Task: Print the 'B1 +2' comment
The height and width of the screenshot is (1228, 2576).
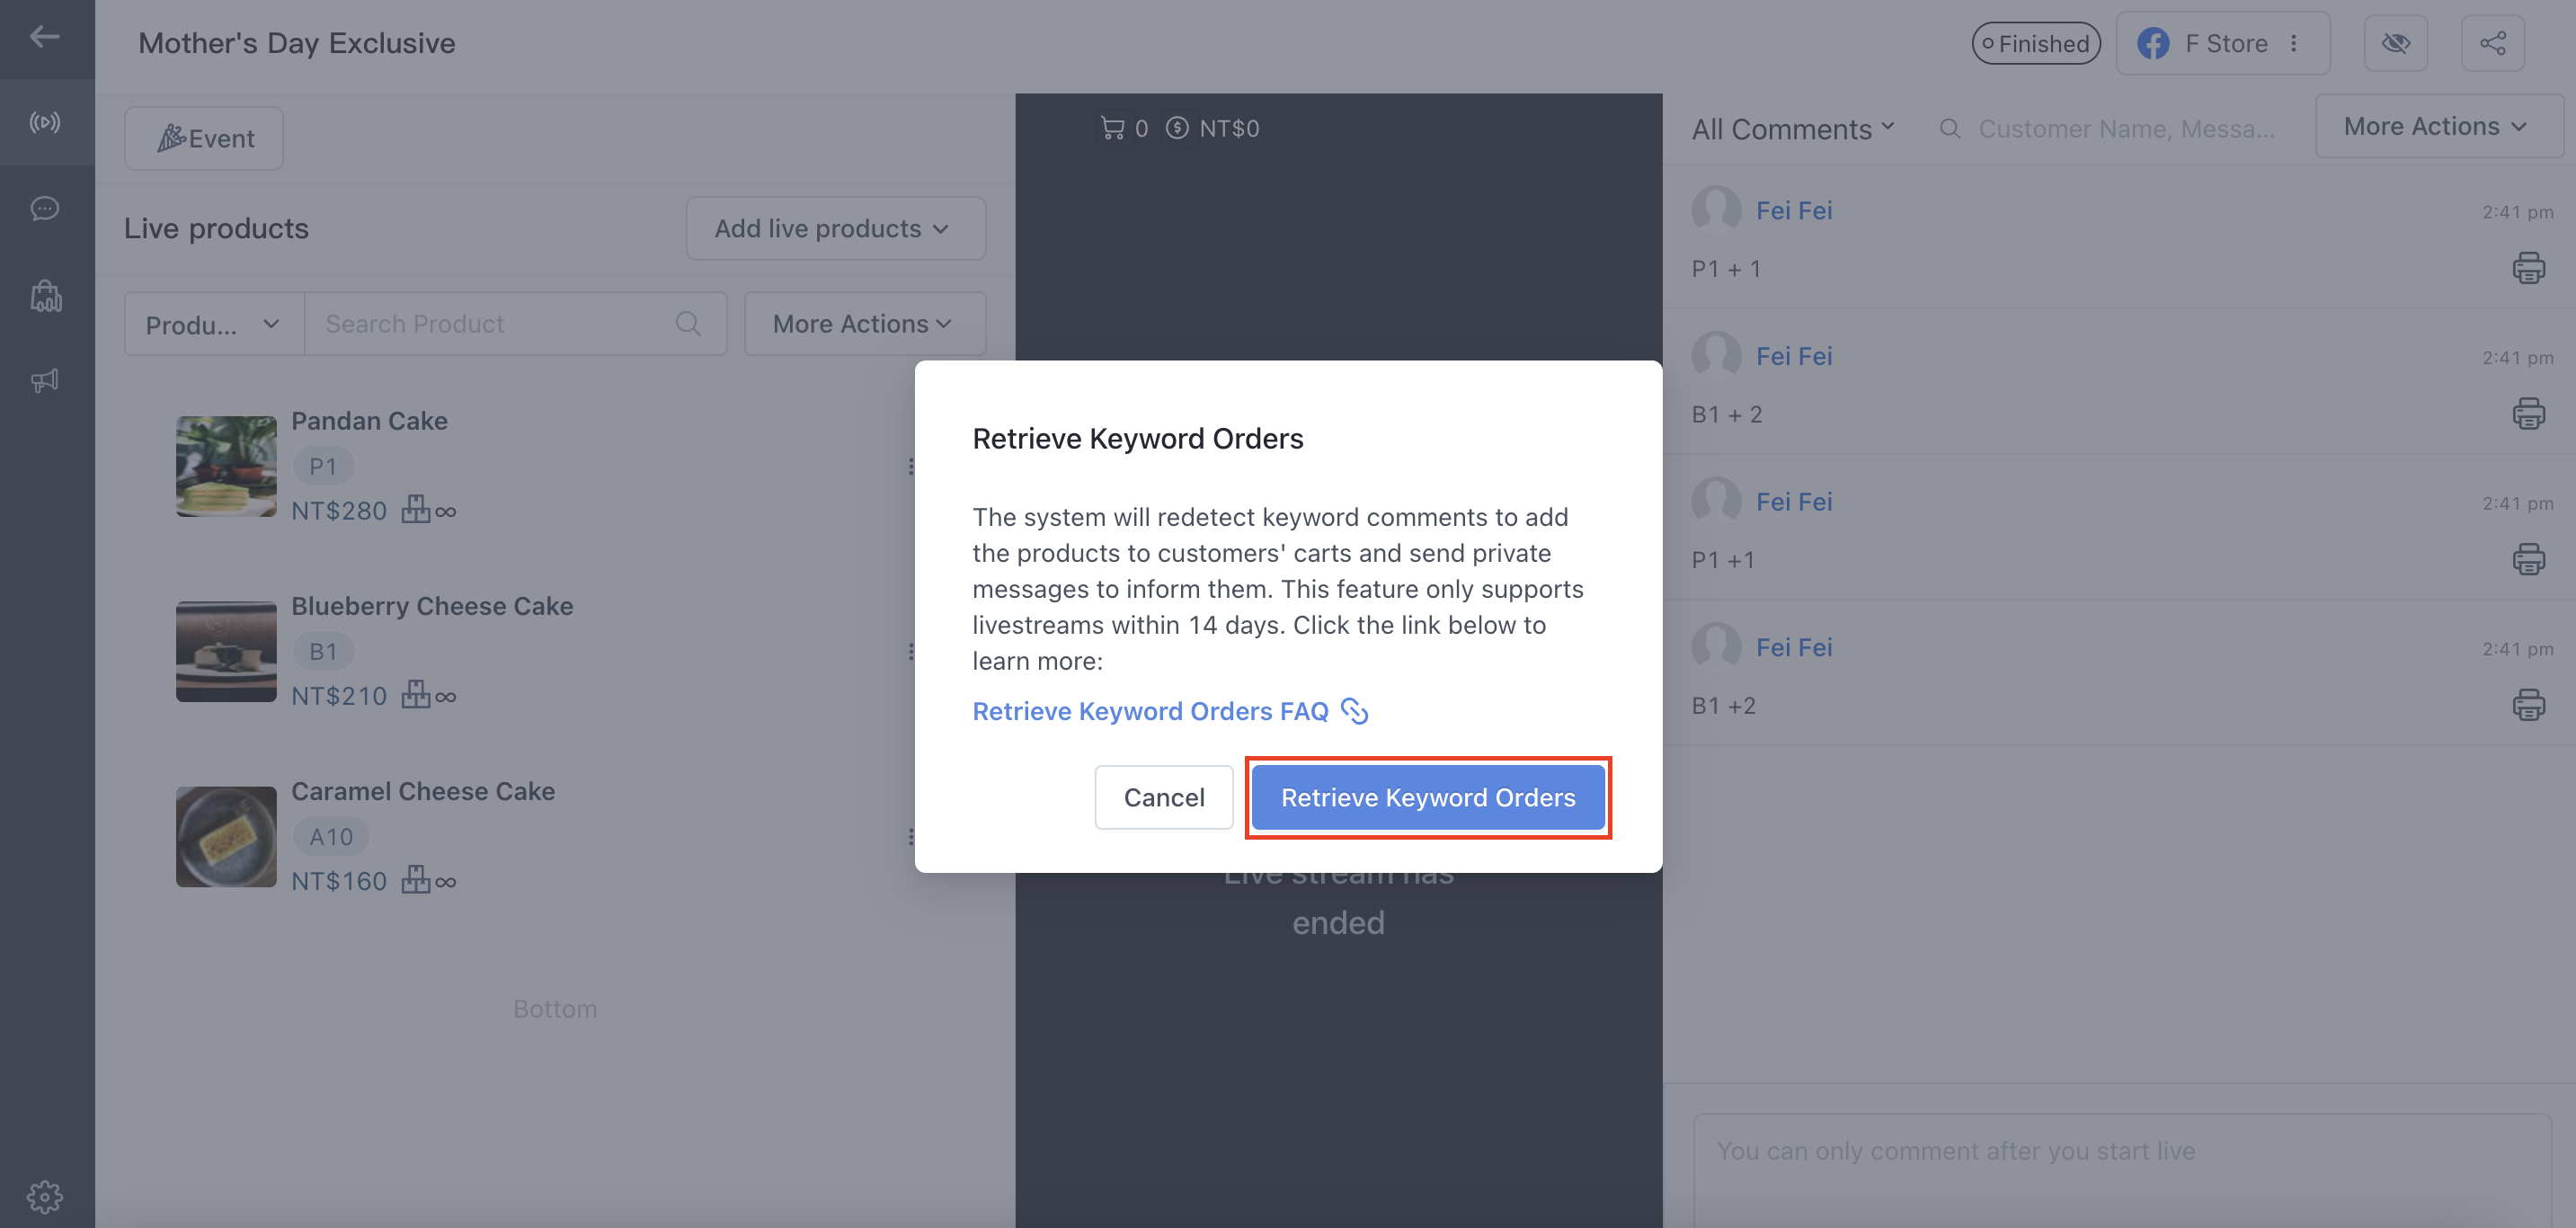Action: tap(2528, 705)
